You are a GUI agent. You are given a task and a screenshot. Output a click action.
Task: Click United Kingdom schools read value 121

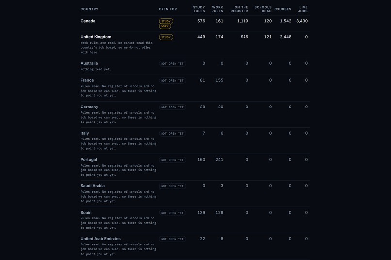[x=268, y=37]
